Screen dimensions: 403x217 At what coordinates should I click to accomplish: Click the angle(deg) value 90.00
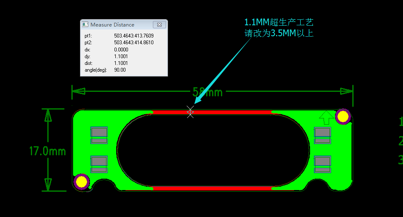(120, 70)
